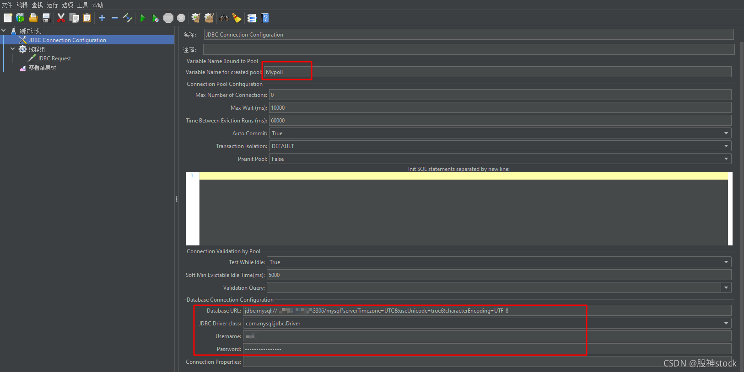The height and width of the screenshot is (372, 744).
Task: Open the 运行 menu
Action: [x=53, y=5]
